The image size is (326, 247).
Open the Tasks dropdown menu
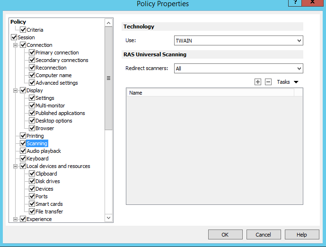(x=288, y=82)
